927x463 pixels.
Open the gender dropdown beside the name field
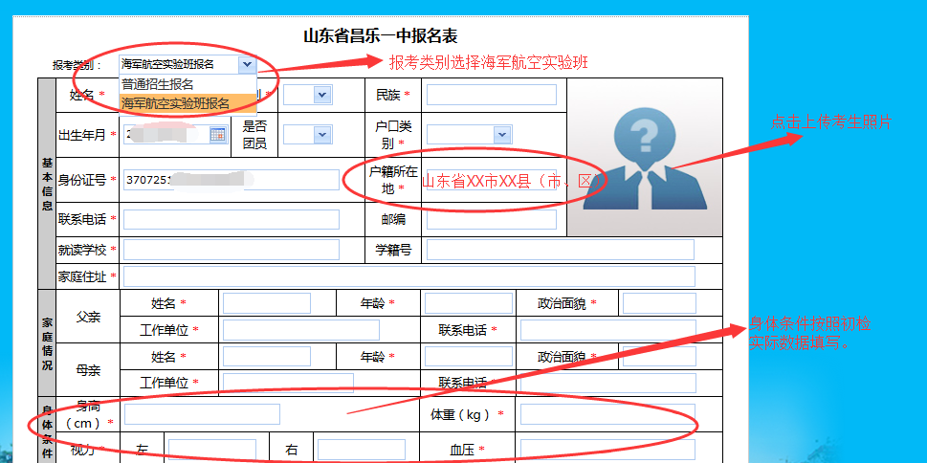click(x=307, y=95)
